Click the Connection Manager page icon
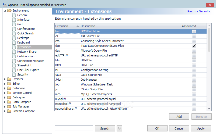This screenshot has width=216, height=136. 14,61
